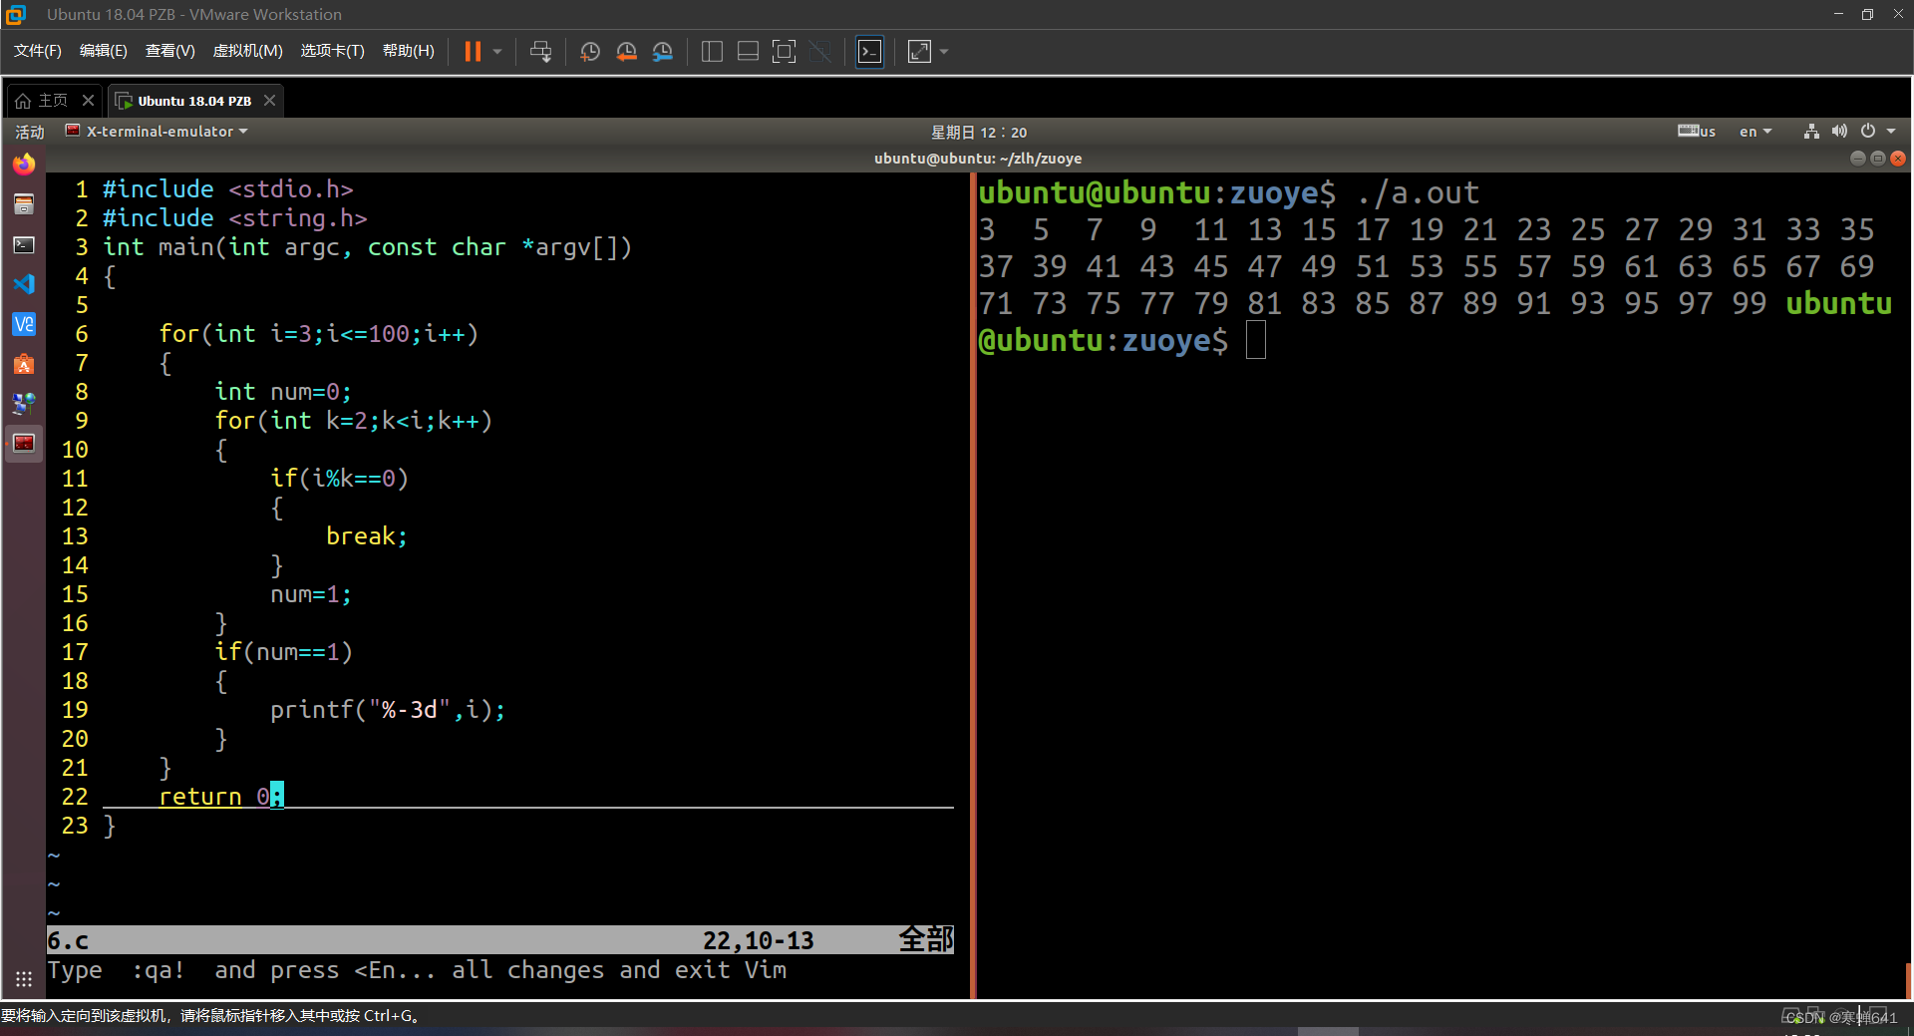Click the if(num==1) line

284,652
